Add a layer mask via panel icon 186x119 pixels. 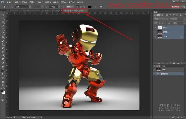pyautogui.click(x=166, y=63)
